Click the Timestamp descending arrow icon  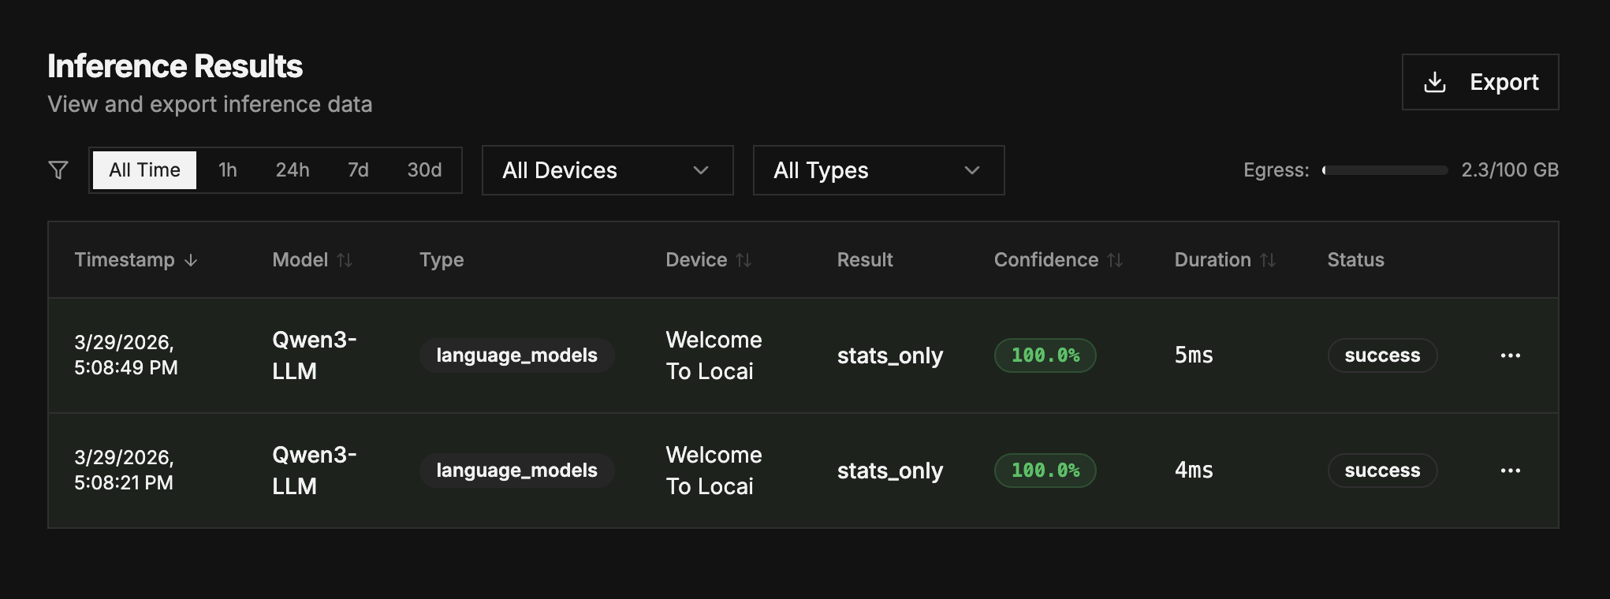point(191,260)
